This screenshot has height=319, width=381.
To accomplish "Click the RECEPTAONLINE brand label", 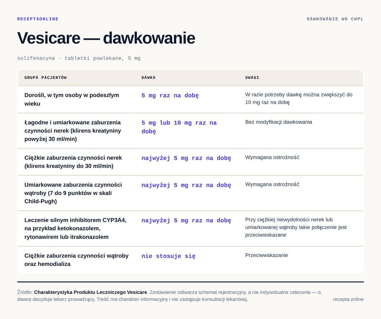I will 38,19.
